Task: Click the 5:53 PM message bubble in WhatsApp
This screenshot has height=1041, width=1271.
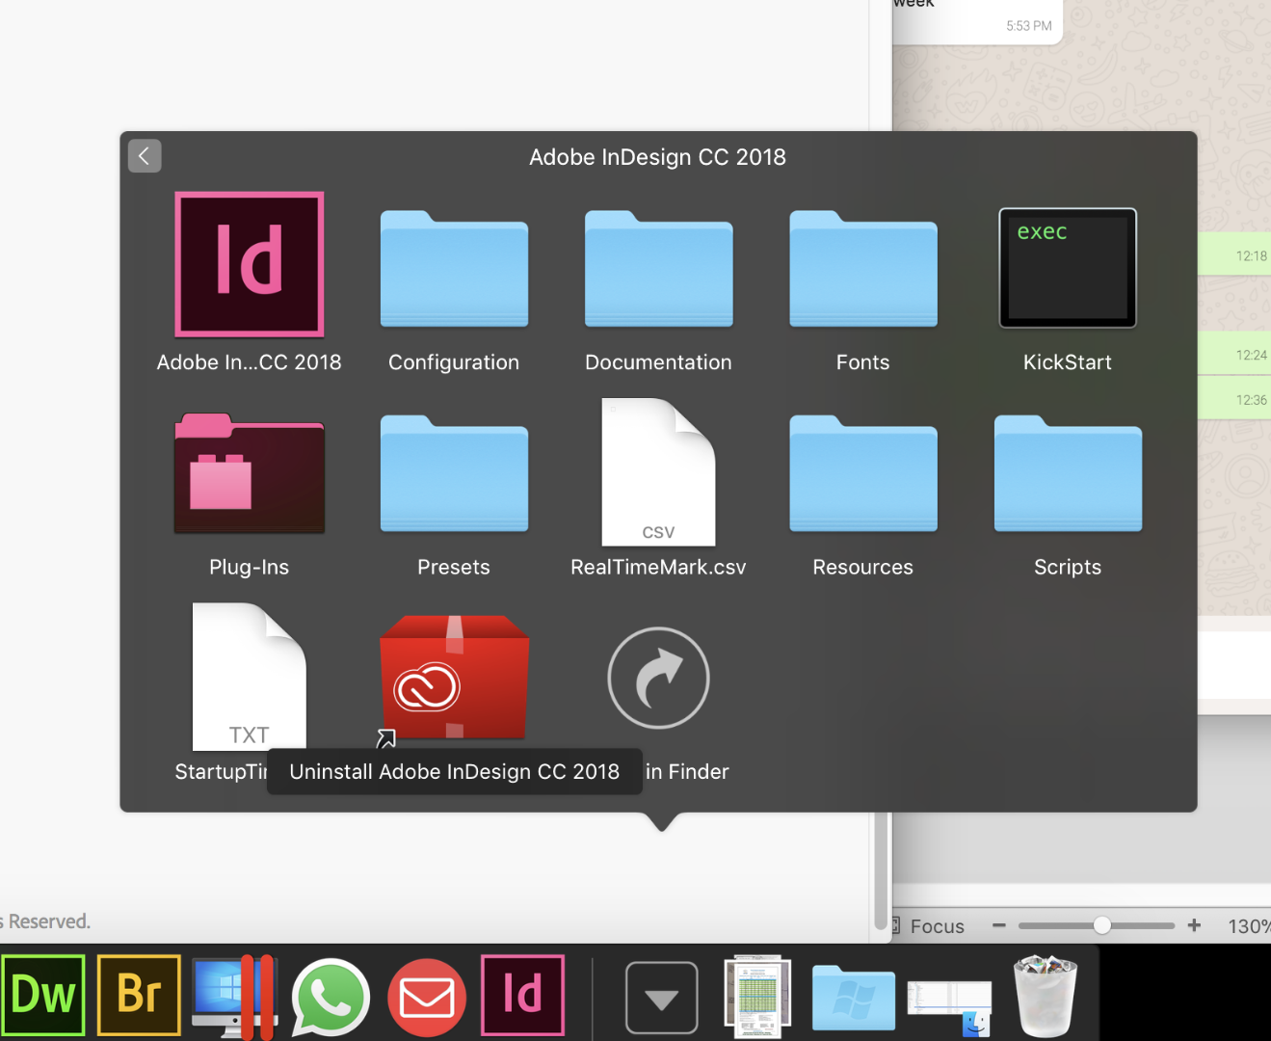Action: coord(977,21)
